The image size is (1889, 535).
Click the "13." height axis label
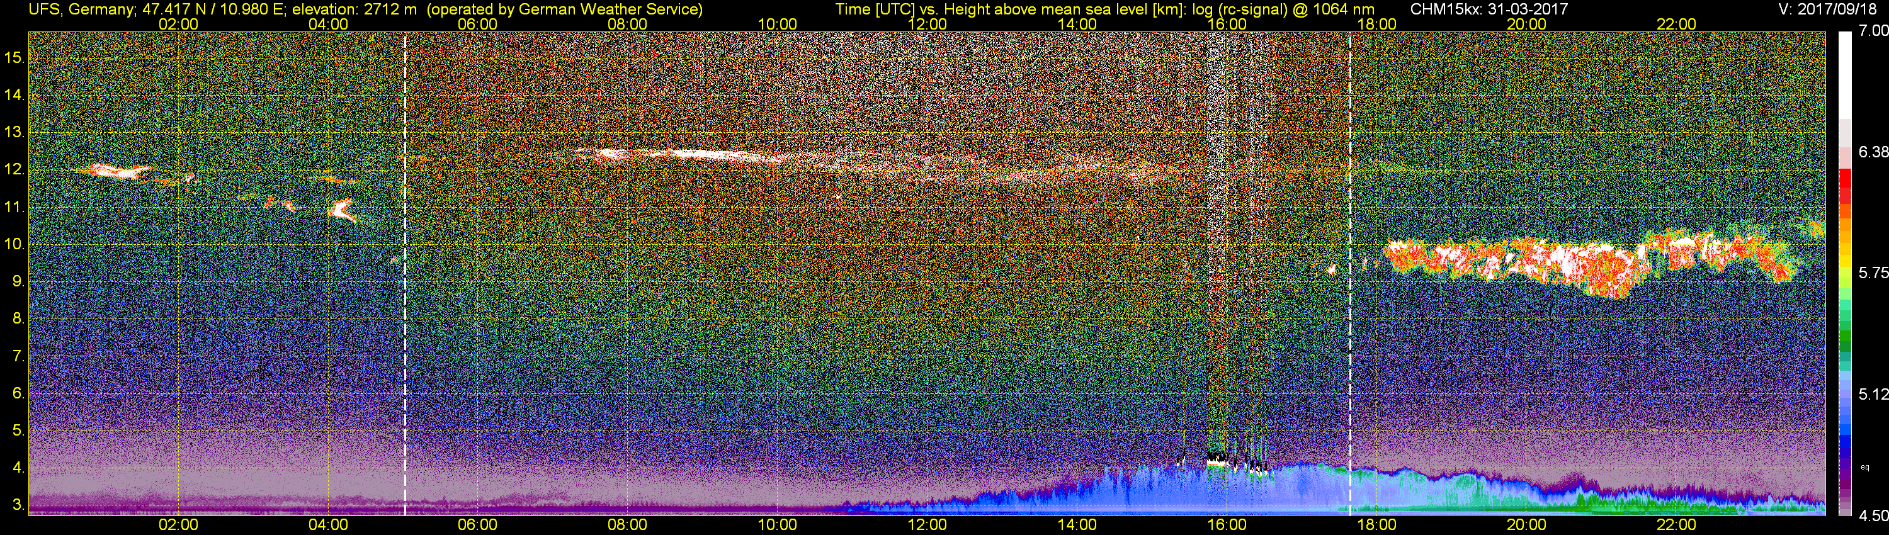click(x=14, y=132)
